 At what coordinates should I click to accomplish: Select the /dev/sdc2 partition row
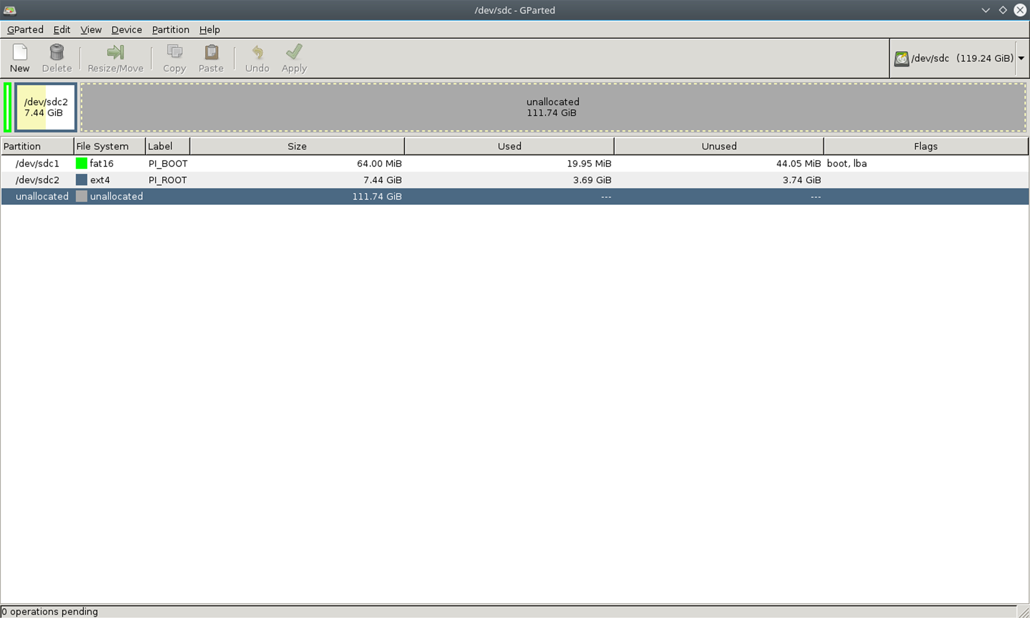click(515, 180)
